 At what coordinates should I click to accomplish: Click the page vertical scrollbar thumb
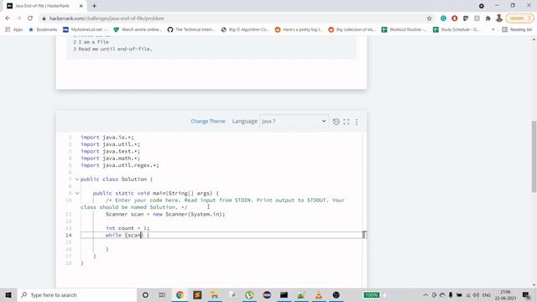[x=534, y=156]
